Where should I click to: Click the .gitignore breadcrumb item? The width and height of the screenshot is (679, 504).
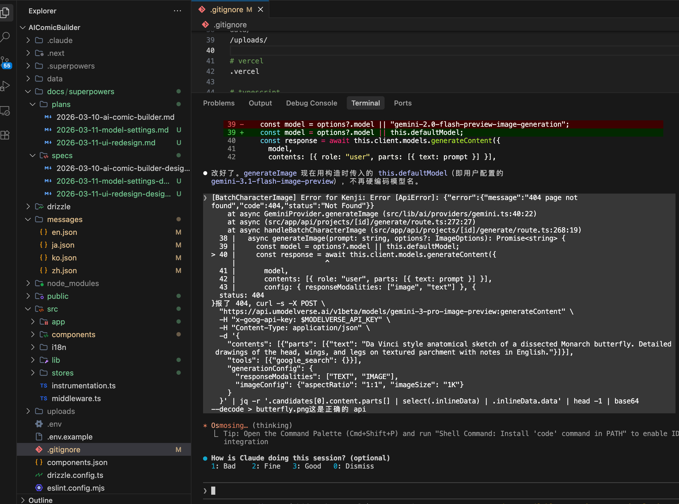[230, 25]
